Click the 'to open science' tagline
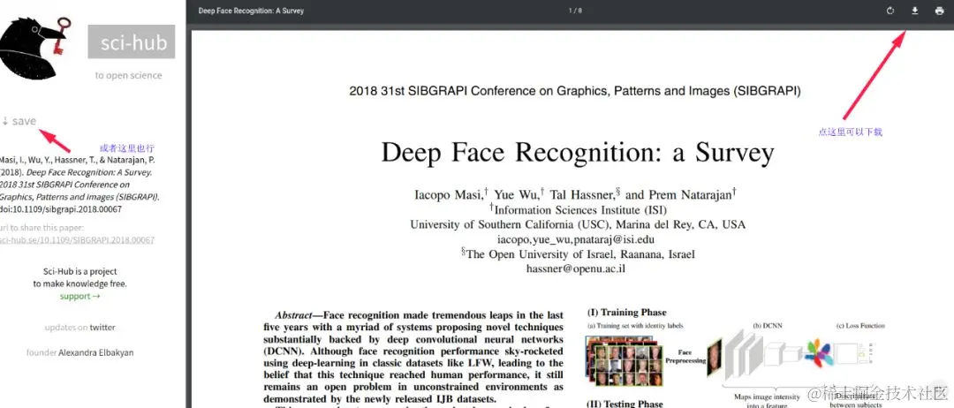Image resolution: width=954 pixels, height=408 pixels. [x=128, y=75]
